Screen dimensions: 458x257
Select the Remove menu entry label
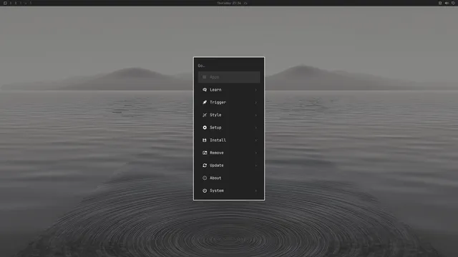click(217, 153)
